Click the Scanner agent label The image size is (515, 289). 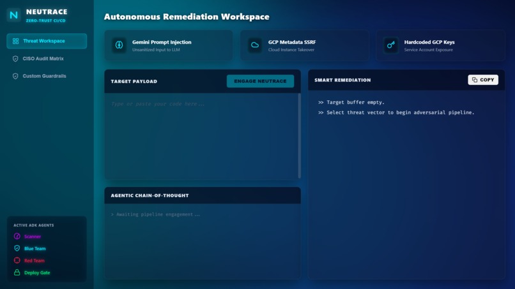(x=33, y=237)
